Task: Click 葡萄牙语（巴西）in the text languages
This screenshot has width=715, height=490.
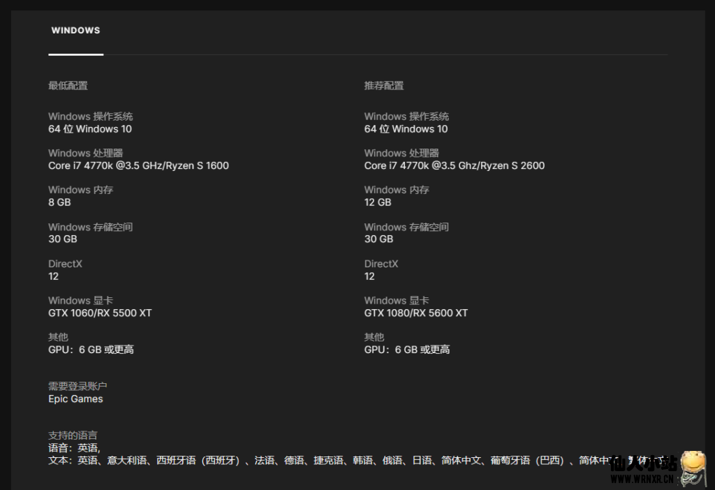Action: click(x=526, y=461)
